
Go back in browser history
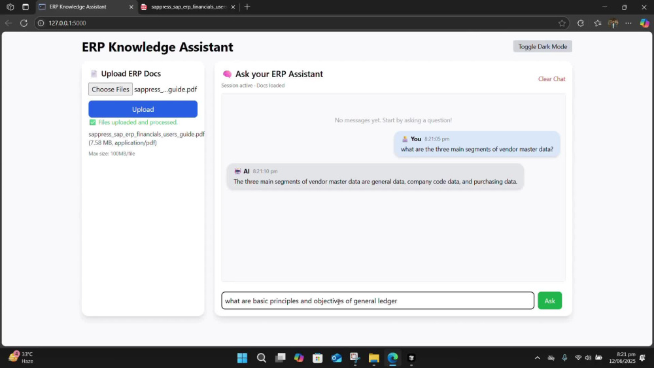(9, 23)
